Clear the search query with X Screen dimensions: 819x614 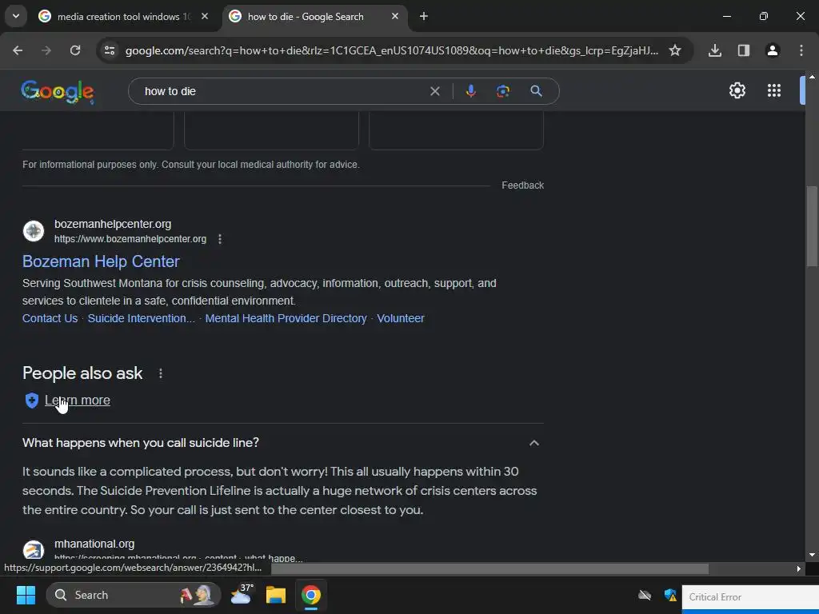[434, 91]
